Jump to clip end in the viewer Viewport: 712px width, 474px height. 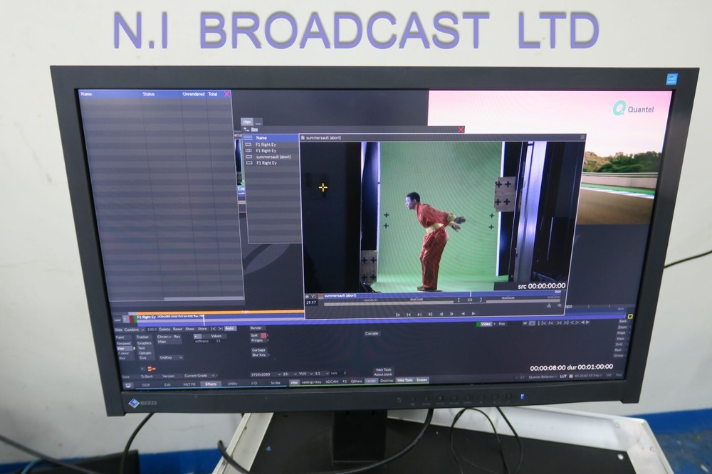[x=430, y=314]
